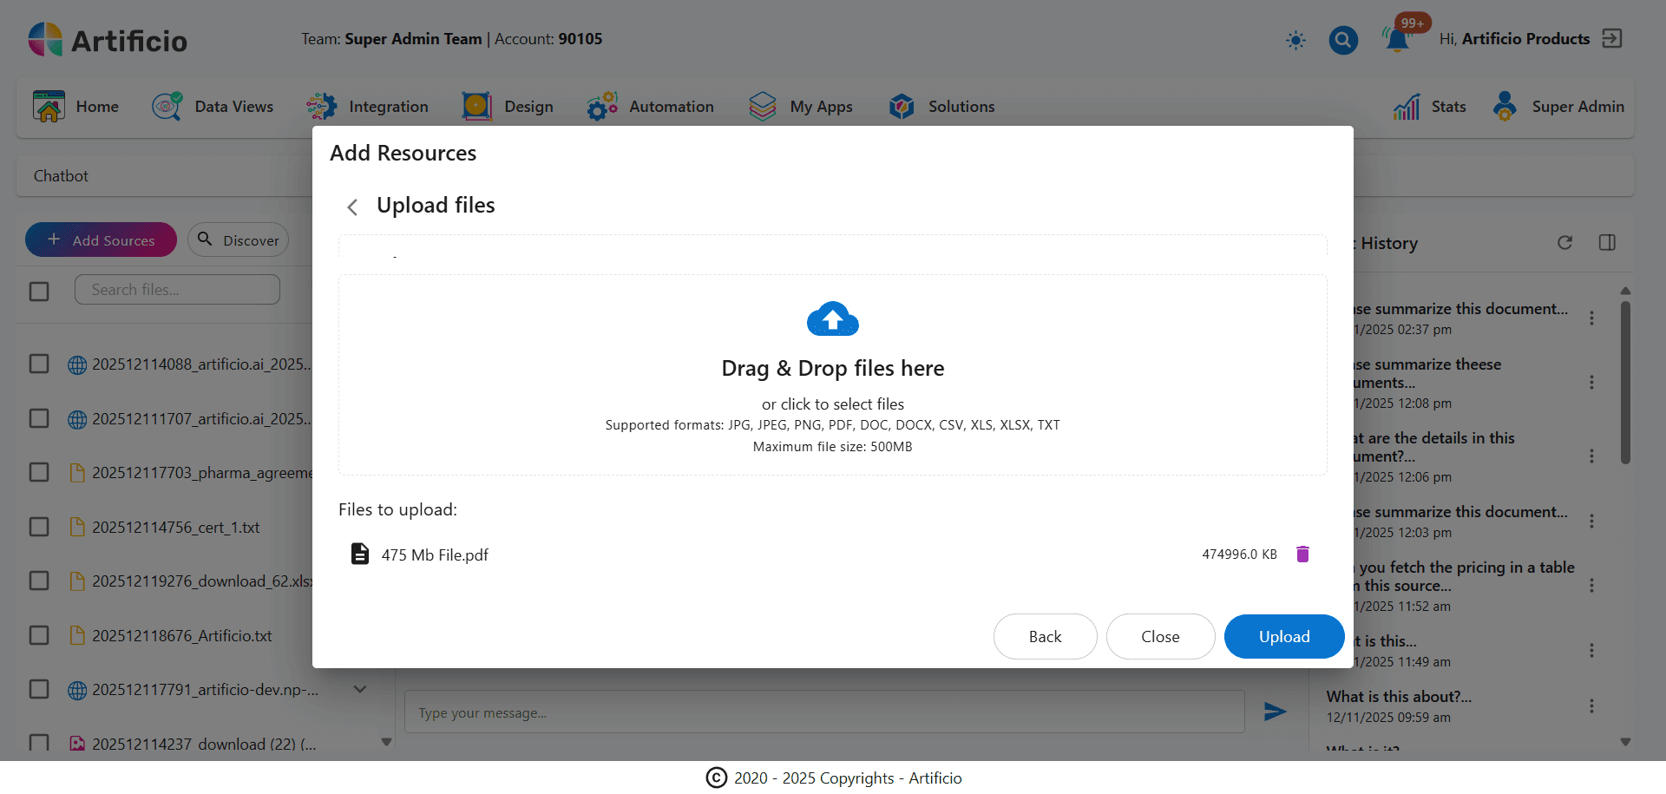Open the global search magnifier
This screenshot has height=794, width=1666.
(x=1342, y=40)
